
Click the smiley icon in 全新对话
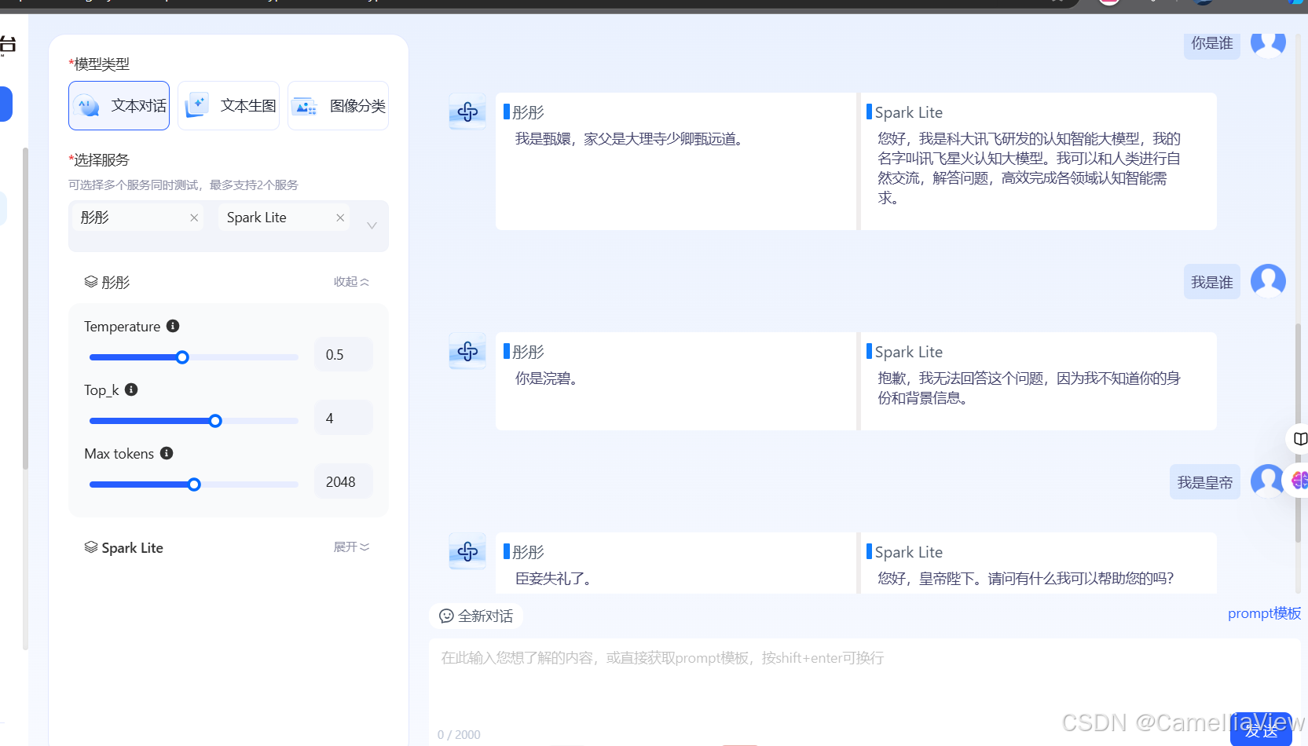[446, 616]
